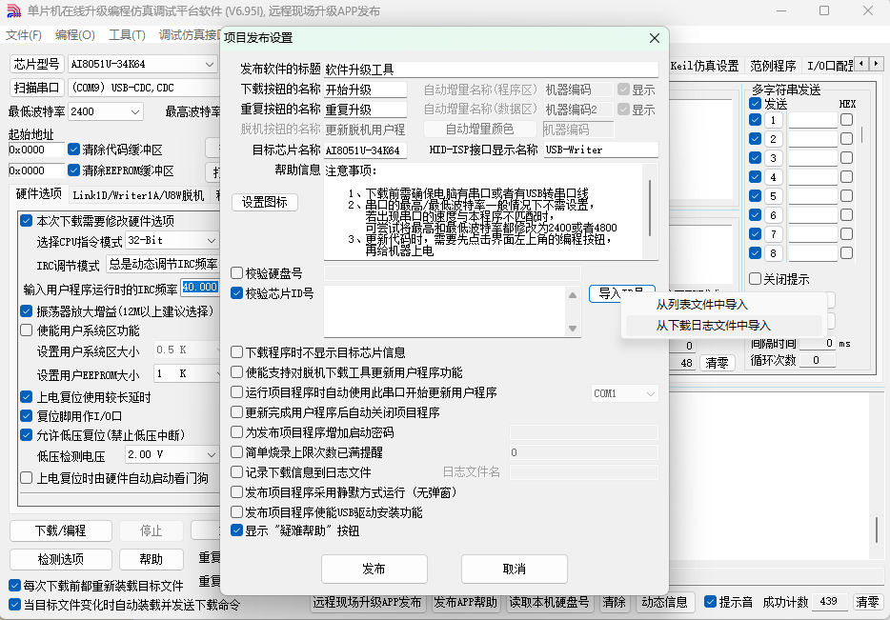Open the 文件(F) menu

click(23, 35)
